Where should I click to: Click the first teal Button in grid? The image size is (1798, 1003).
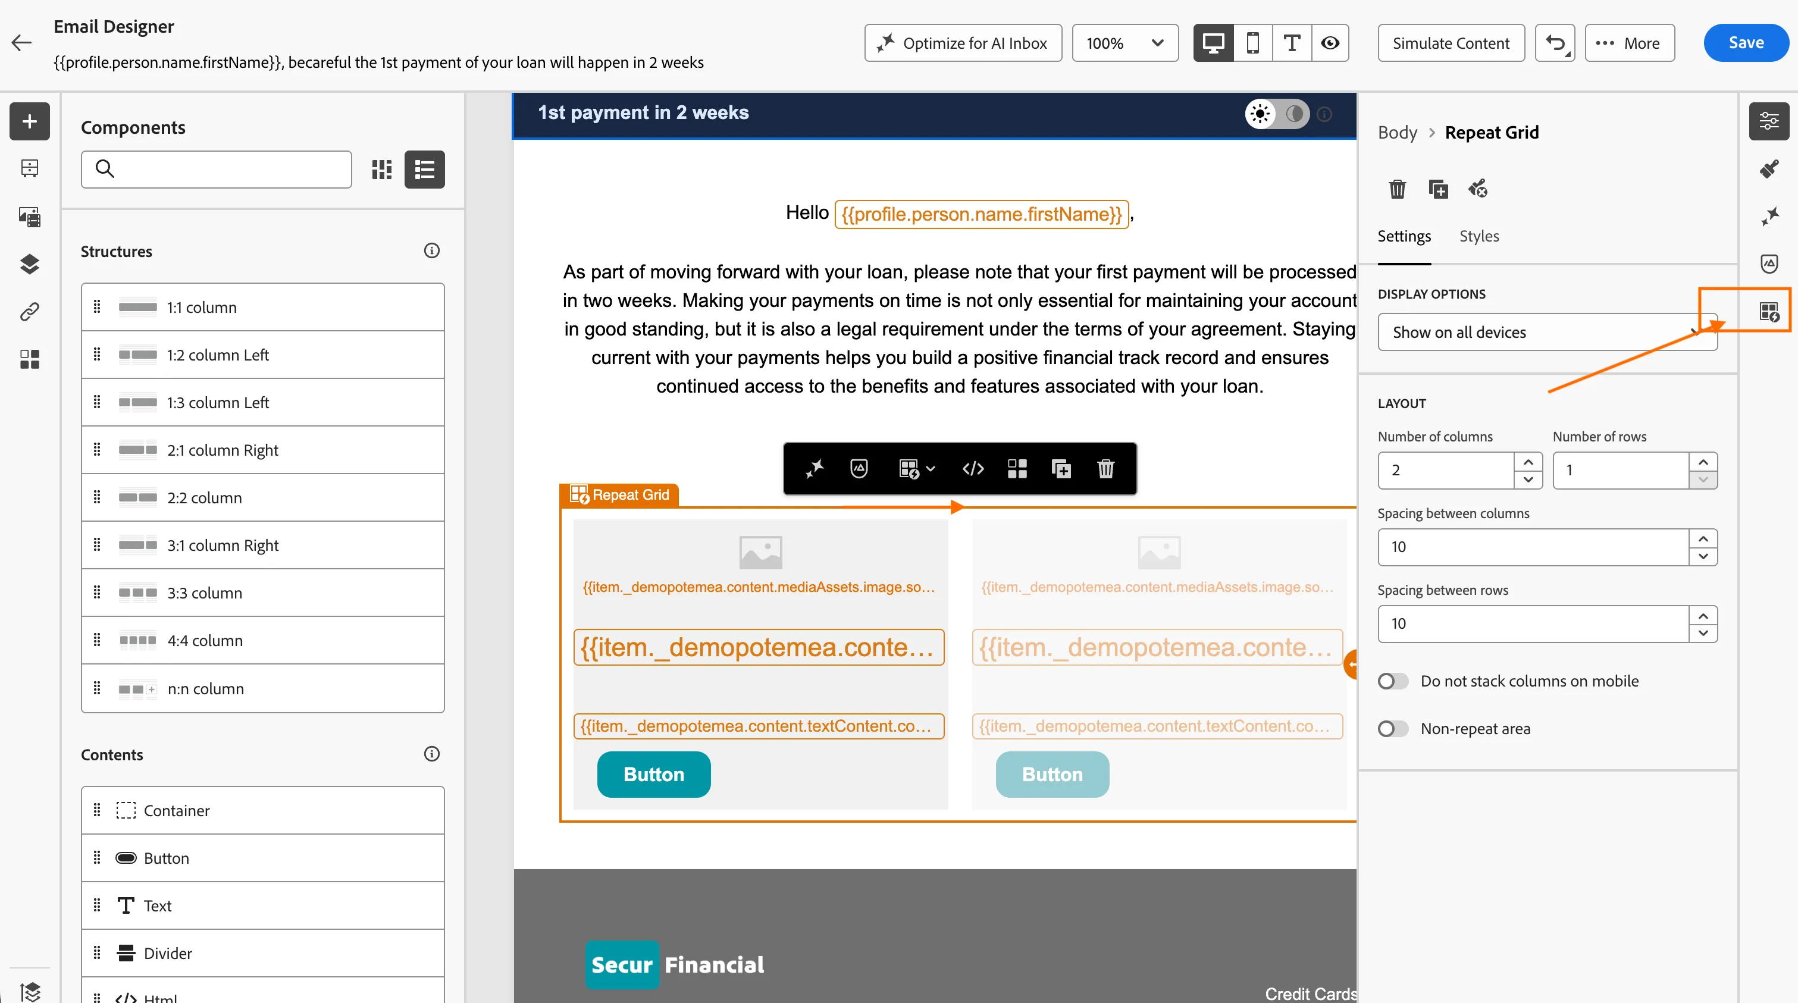[x=653, y=774]
